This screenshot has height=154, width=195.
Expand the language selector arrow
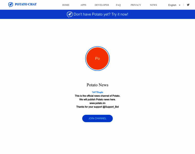coord(179,5)
